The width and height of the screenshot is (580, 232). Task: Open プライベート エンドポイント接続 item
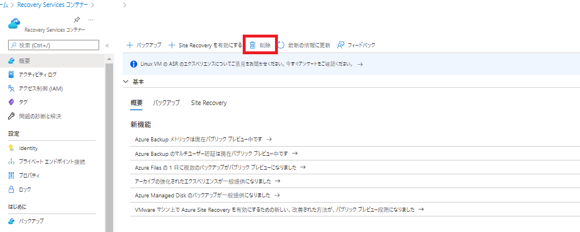tap(52, 162)
